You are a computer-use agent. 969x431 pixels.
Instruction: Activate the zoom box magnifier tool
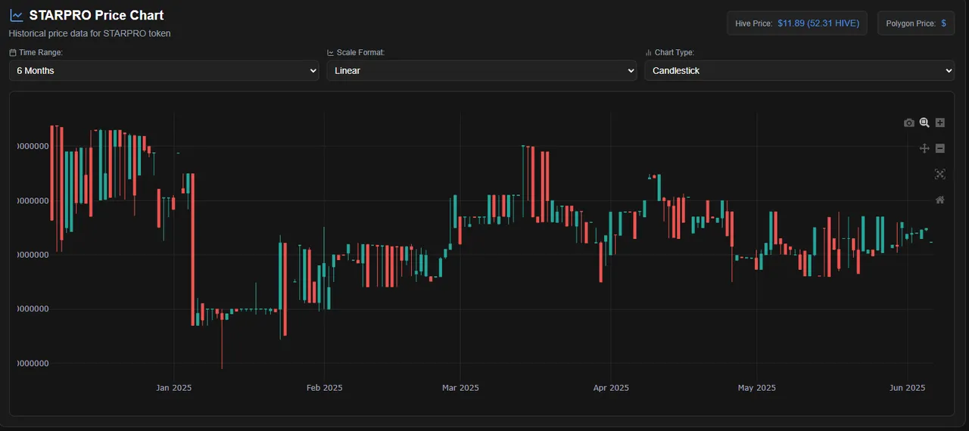coord(924,122)
